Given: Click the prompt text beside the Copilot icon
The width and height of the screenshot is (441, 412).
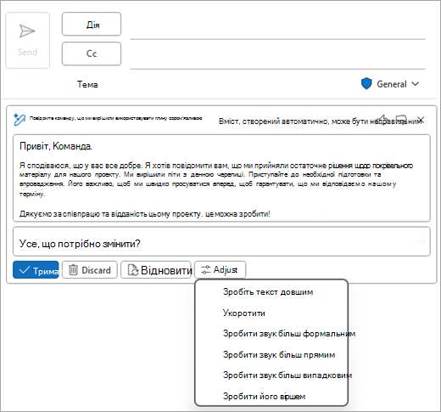Looking at the screenshot, I should click(116, 118).
